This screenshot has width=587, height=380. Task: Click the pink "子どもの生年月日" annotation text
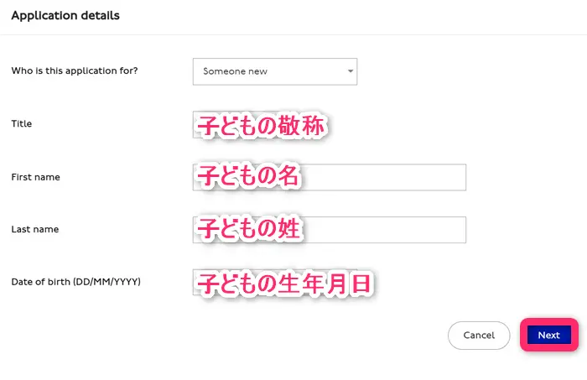tap(283, 284)
